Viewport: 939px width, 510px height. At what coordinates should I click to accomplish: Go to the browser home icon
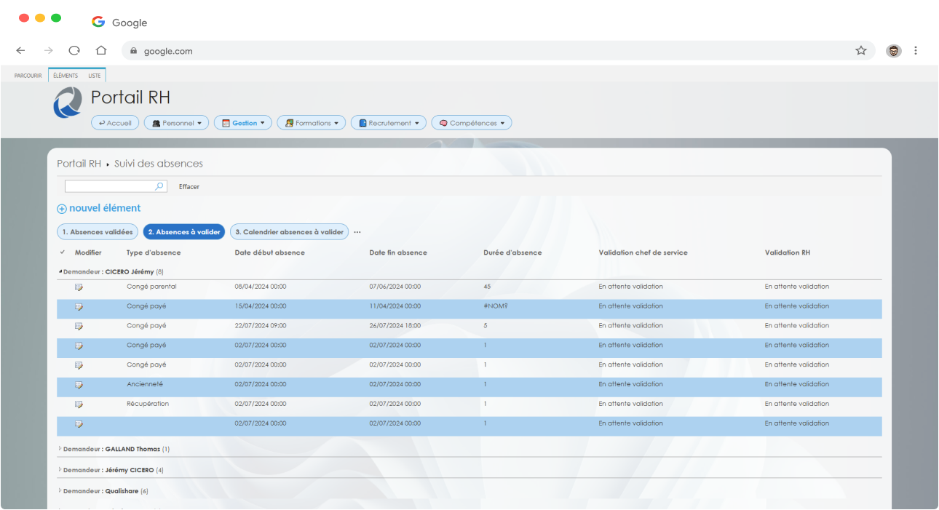[101, 51]
